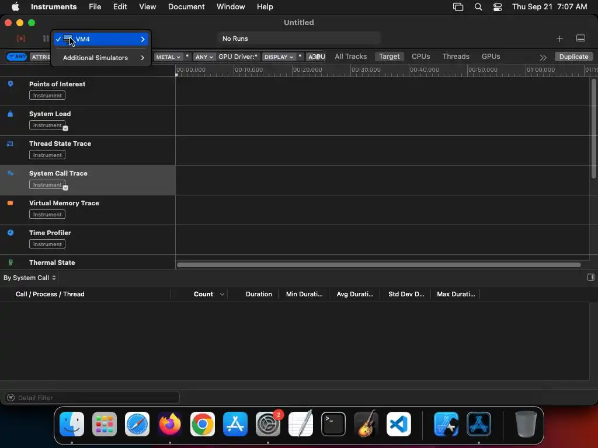Select the Threads tab
Screen dimensions: 598x448
coord(456,57)
